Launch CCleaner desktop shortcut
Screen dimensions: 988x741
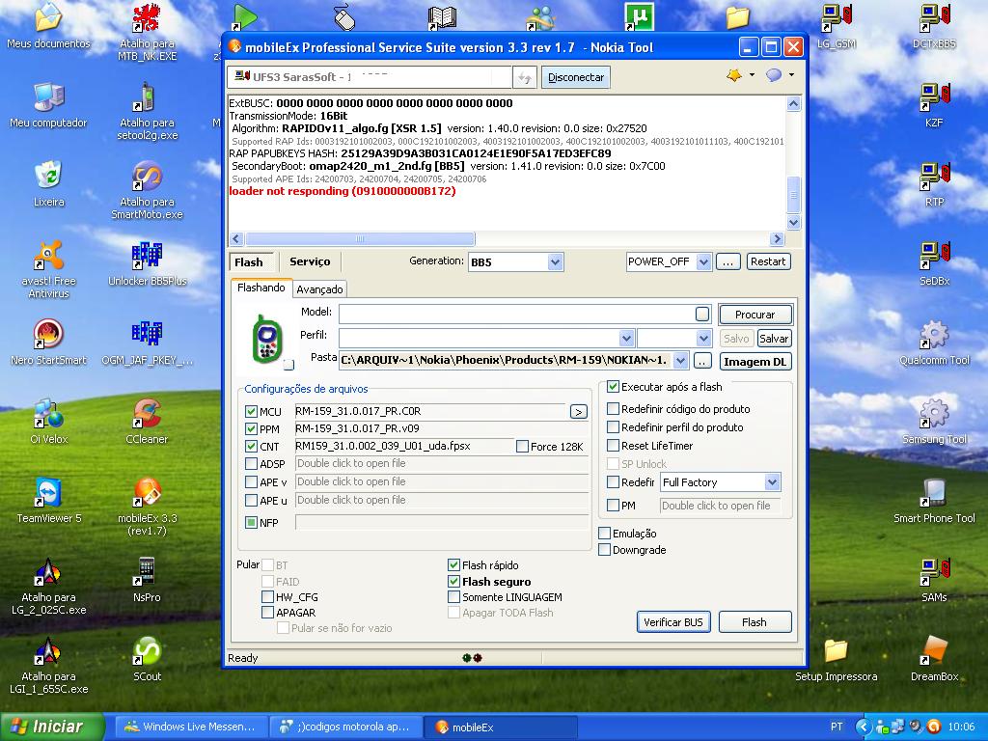tap(147, 421)
